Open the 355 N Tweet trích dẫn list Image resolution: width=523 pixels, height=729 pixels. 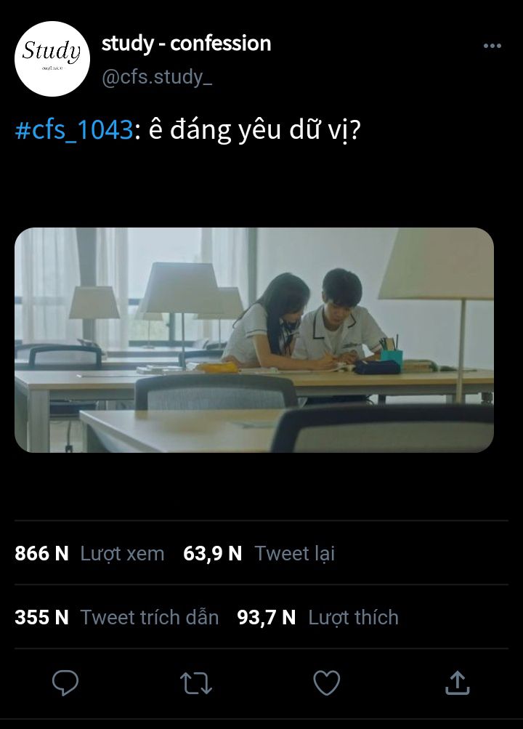click(x=116, y=617)
